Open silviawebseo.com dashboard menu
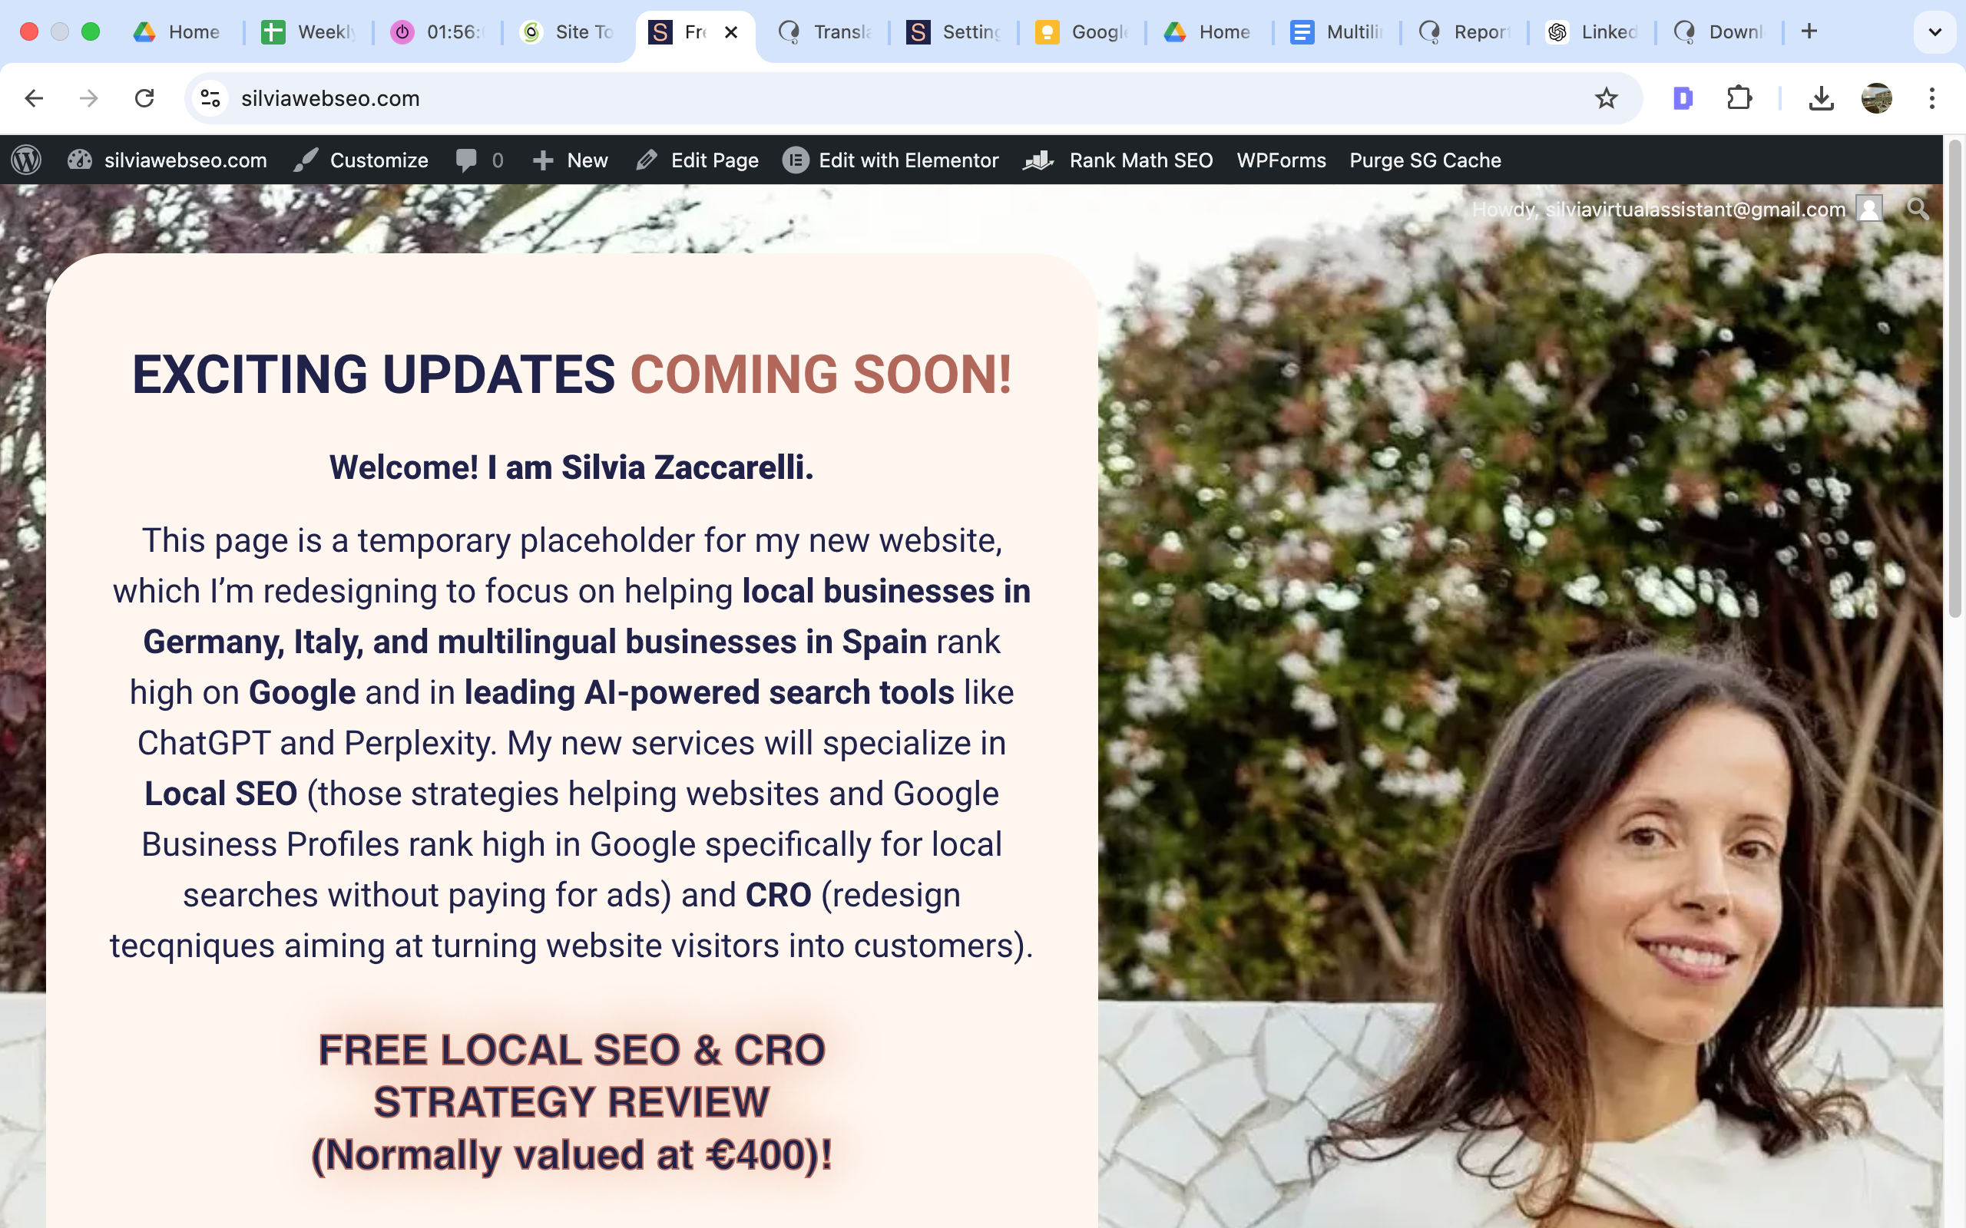 167,160
